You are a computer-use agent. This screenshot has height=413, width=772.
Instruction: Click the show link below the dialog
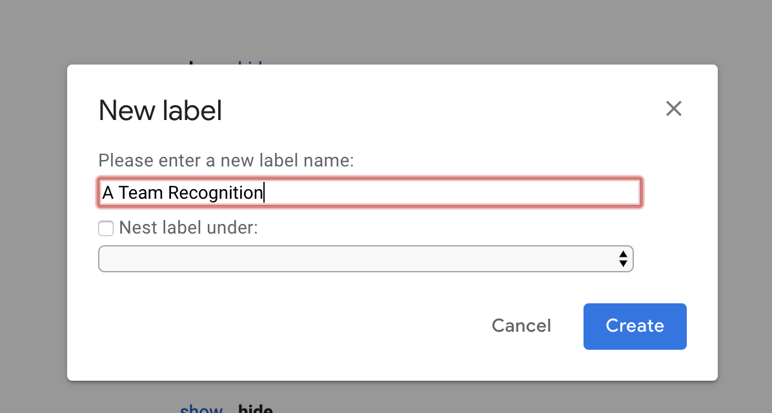tap(201, 408)
